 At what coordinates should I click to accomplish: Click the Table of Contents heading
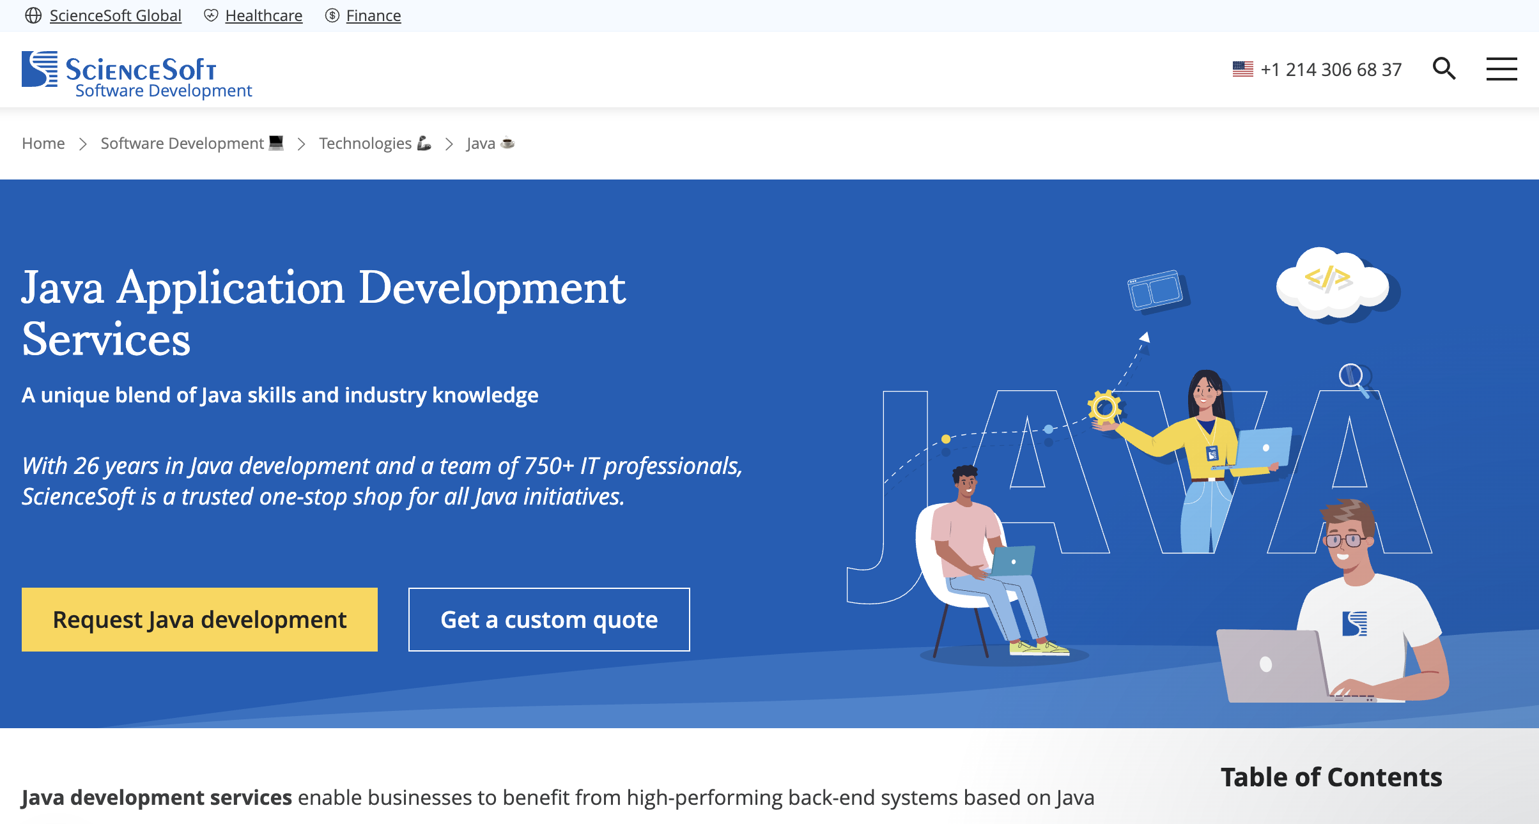1331,777
